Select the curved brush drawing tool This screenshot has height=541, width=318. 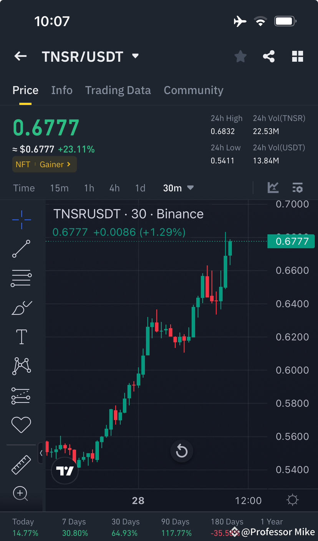21,308
